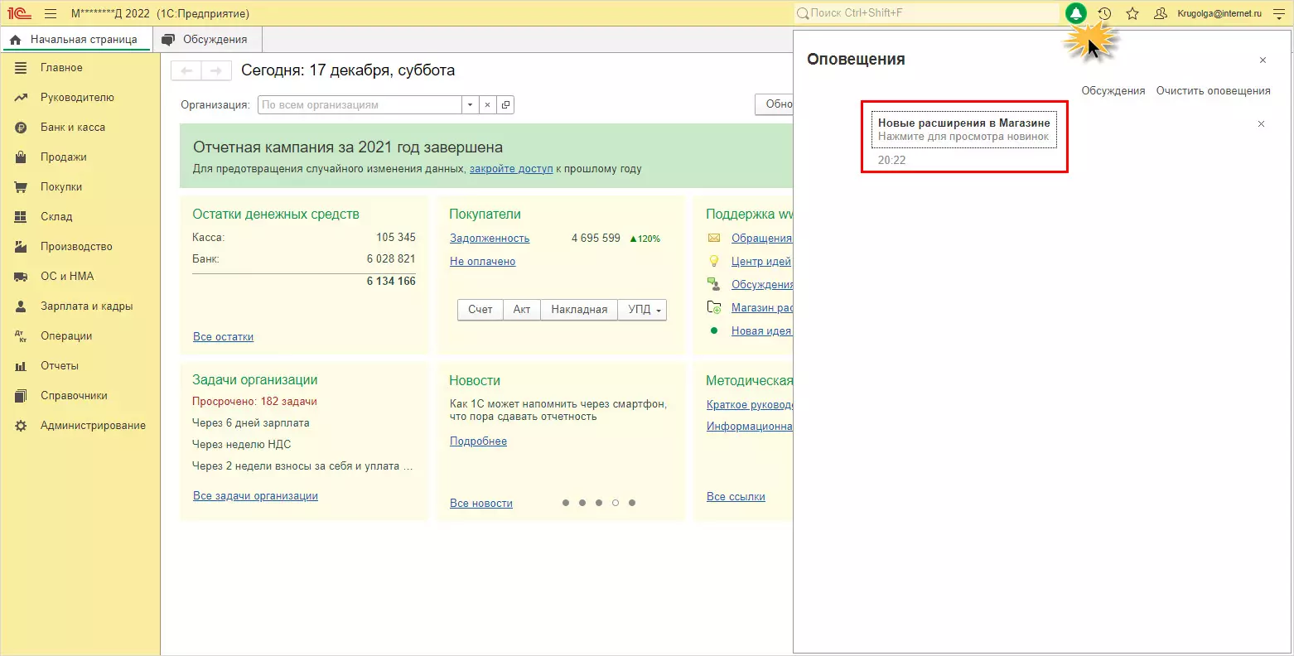Open the Все остатки link
Screen dimensions: 1294x656
click(223, 337)
